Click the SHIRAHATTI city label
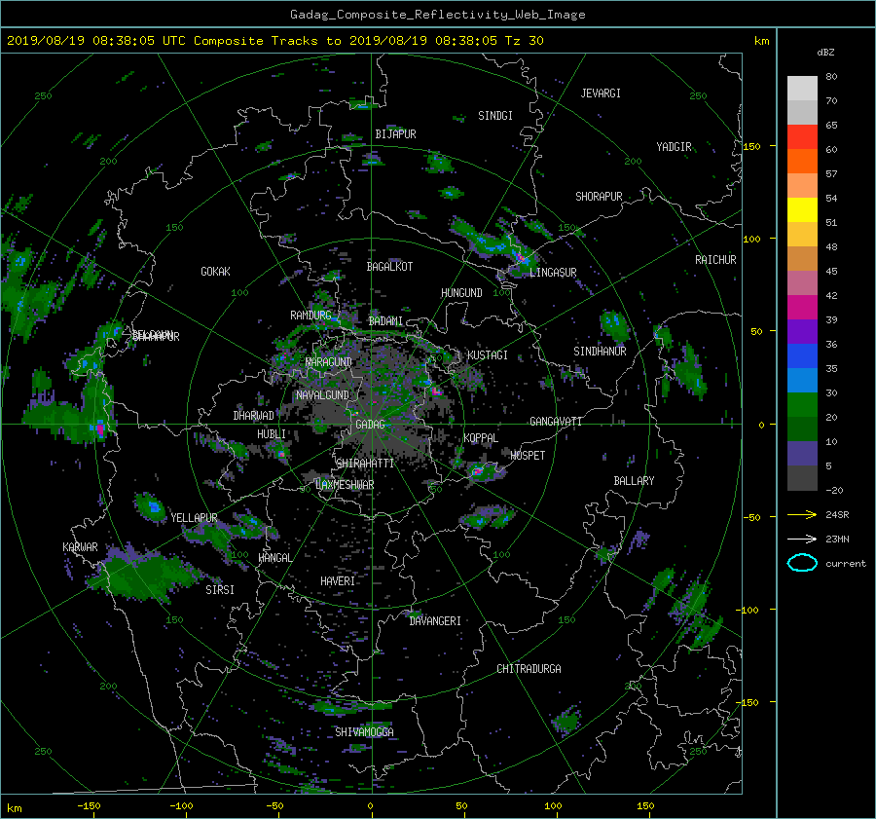 point(365,463)
